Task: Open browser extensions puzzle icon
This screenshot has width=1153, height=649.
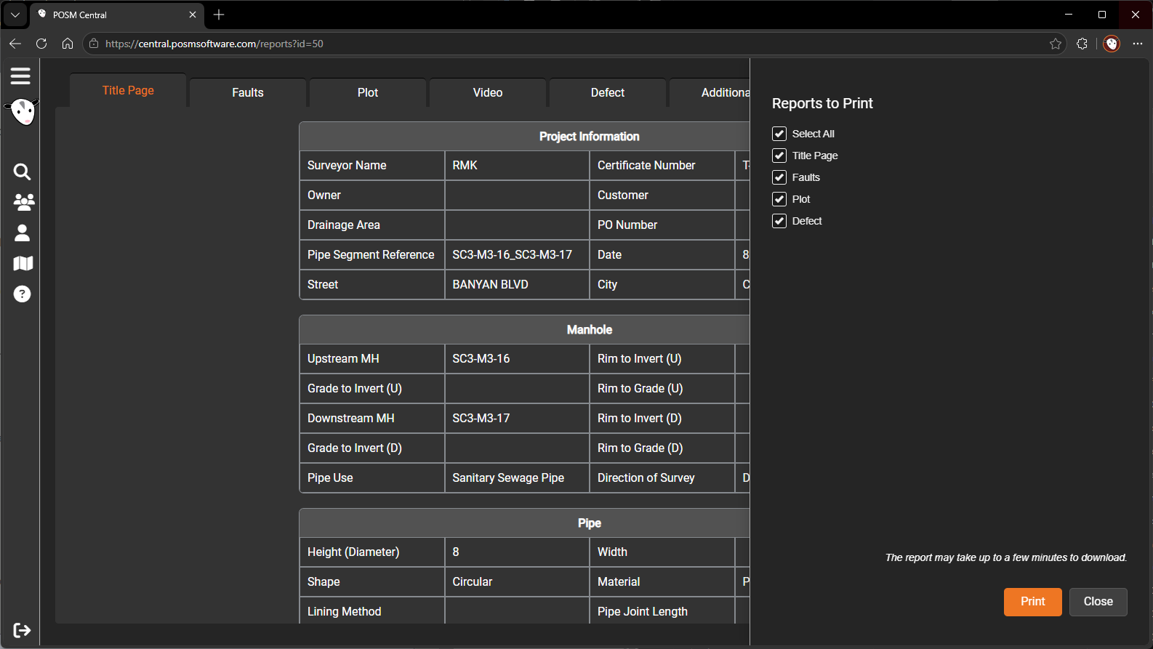Action: tap(1082, 44)
